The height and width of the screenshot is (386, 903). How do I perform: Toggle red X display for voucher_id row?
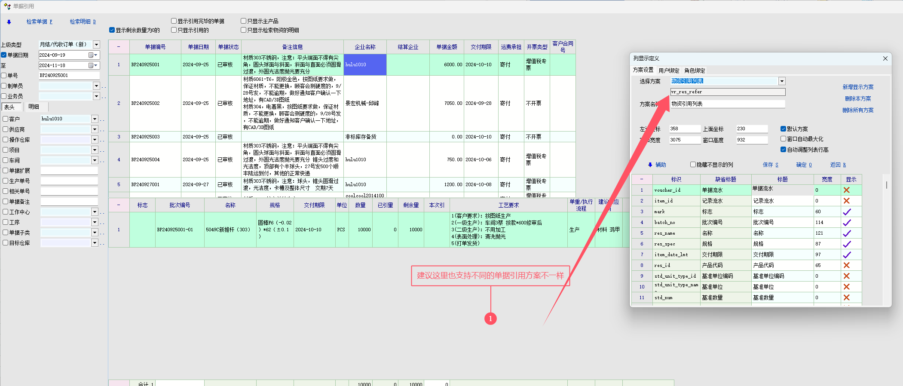[846, 190]
